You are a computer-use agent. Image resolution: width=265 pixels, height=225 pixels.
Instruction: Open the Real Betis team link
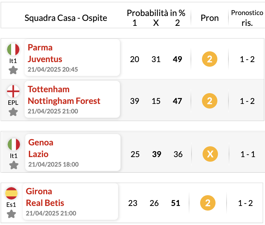coord(45,203)
